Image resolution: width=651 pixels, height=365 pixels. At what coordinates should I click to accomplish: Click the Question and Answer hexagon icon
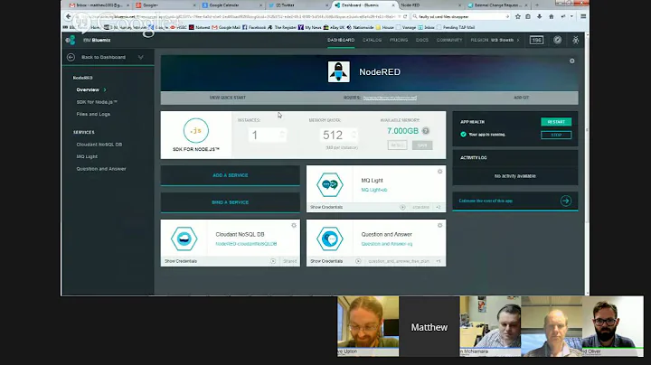pyautogui.click(x=330, y=239)
